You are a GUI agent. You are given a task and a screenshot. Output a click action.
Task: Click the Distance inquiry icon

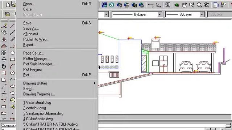click(x=167, y=5)
